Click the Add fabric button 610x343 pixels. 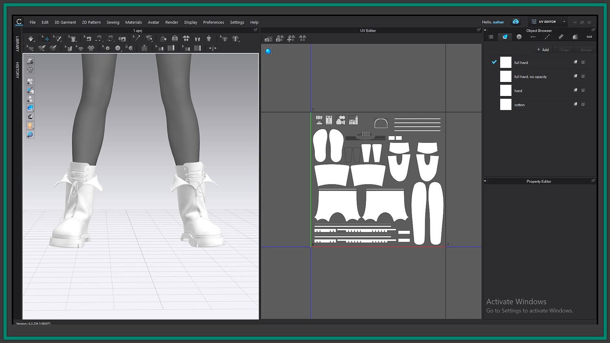(x=543, y=50)
